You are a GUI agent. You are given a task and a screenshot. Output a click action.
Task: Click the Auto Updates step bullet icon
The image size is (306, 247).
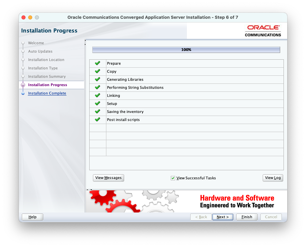coord(23,51)
